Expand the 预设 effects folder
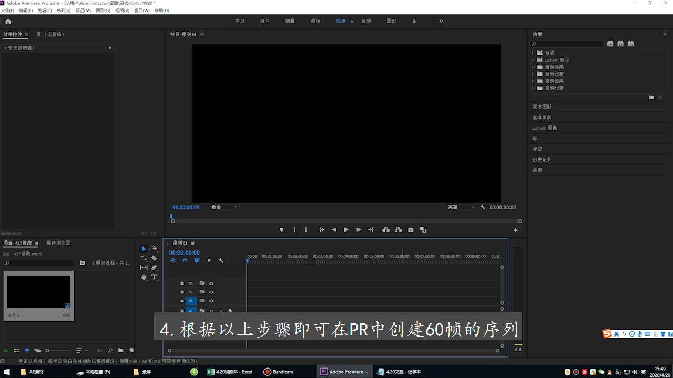673x378 pixels. point(533,53)
